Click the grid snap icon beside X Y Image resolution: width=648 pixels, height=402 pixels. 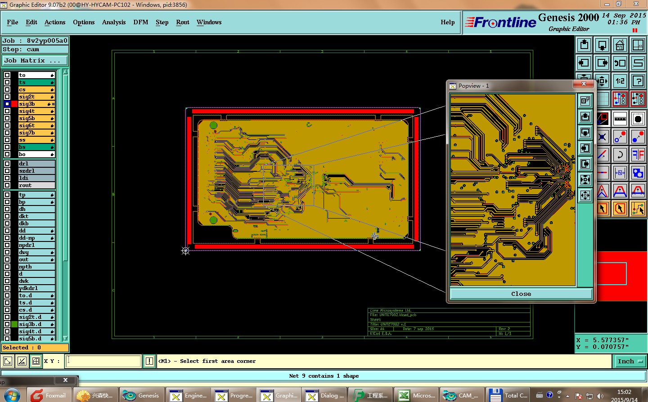[x=36, y=361]
